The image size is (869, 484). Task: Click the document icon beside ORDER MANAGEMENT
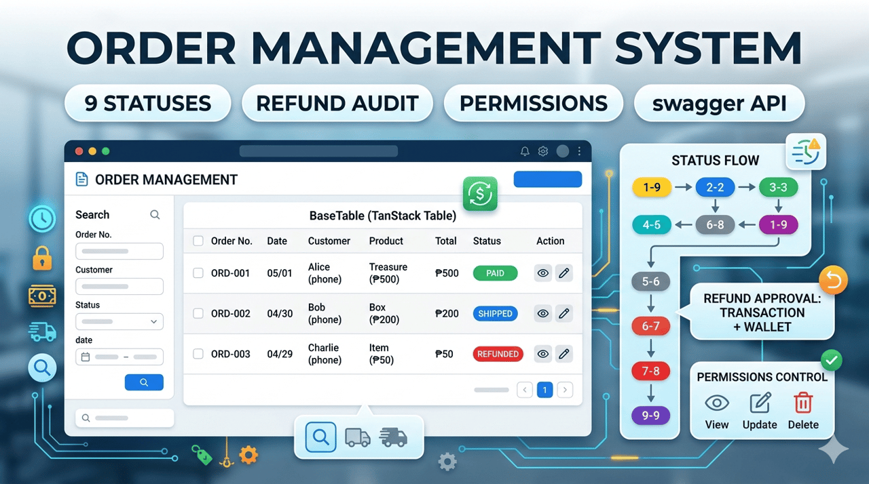click(x=81, y=180)
